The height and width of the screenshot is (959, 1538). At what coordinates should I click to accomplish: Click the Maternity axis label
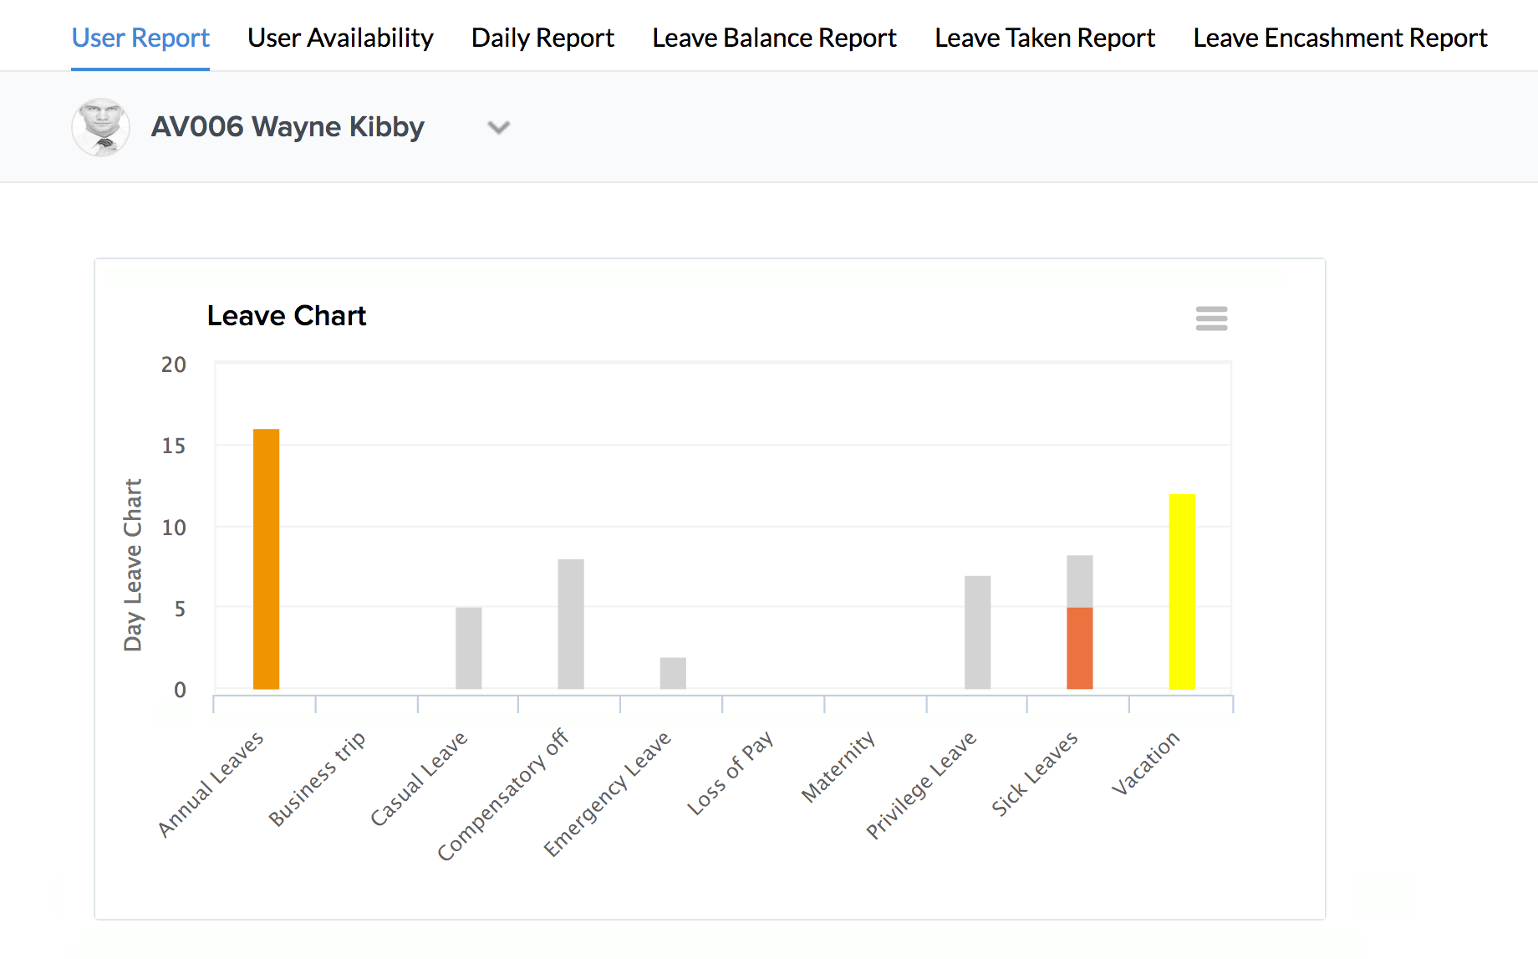point(838,766)
